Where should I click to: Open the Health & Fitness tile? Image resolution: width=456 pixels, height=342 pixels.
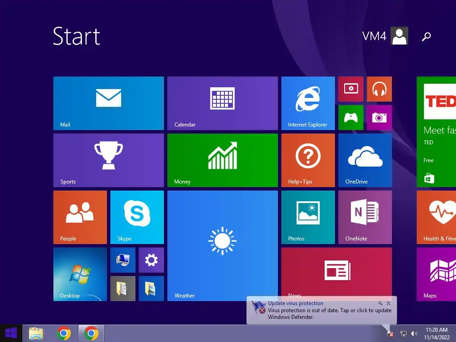click(x=436, y=217)
